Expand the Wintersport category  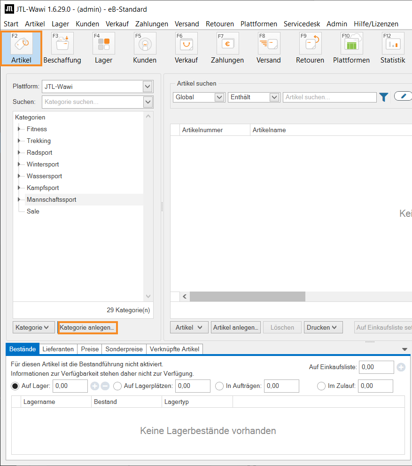click(x=19, y=164)
